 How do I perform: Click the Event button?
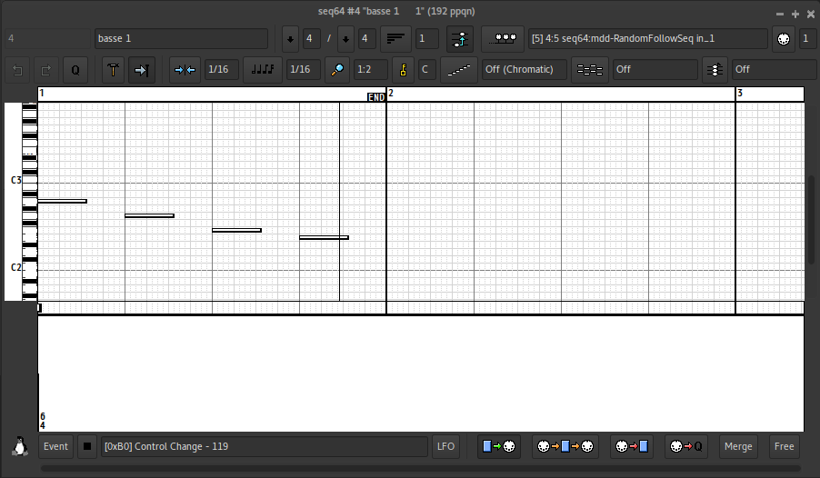point(55,446)
